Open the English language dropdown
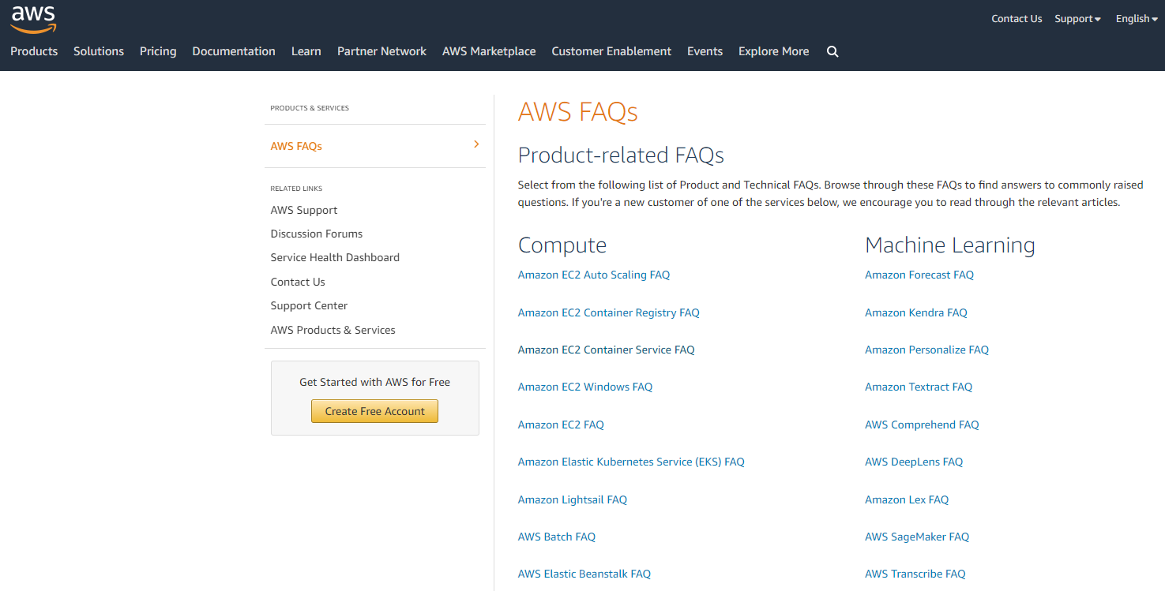The width and height of the screenshot is (1165, 591). (1137, 19)
